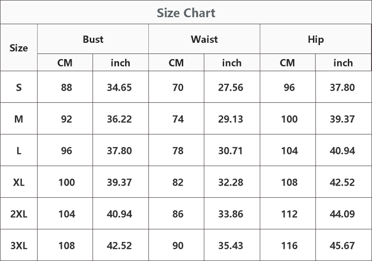Select the Hip column header
The height and width of the screenshot is (261, 372).
(316, 40)
